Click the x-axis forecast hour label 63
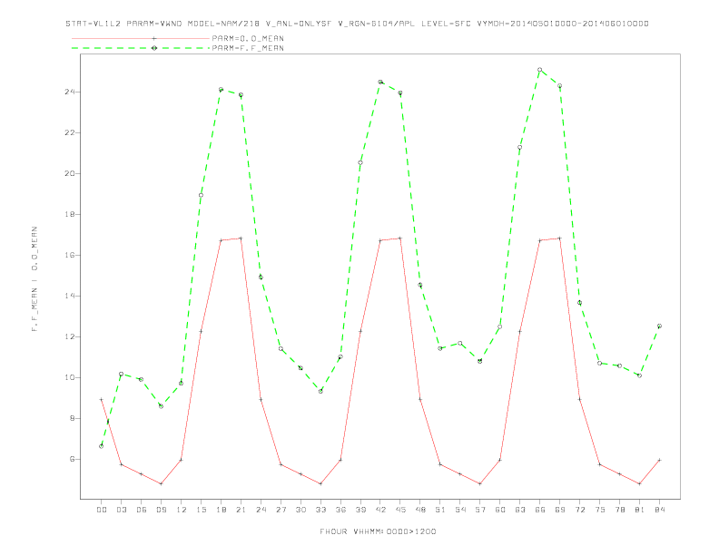The image size is (719, 555). (520, 510)
